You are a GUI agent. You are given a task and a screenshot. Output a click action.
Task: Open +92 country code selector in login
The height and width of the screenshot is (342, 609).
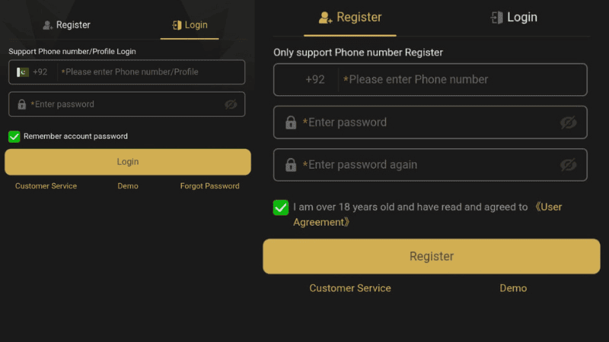pyautogui.click(x=40, y=72)
